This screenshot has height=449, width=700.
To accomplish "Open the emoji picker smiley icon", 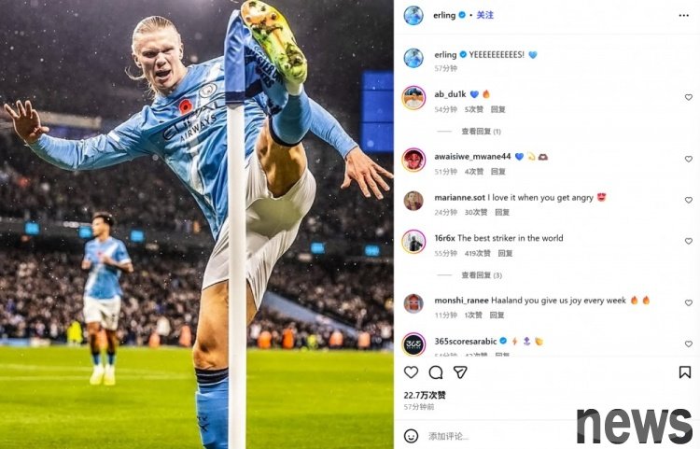I will (x=411, y=436).
